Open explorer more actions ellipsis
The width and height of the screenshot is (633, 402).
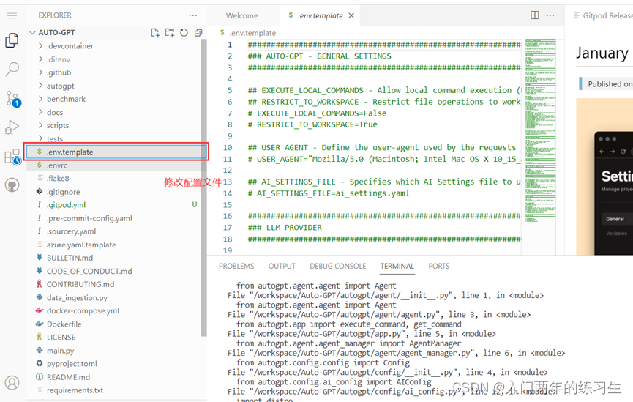(x=193, y=15)
